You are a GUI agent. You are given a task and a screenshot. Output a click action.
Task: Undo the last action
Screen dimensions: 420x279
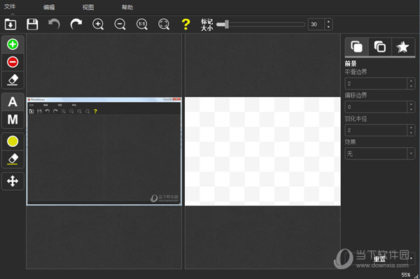tap(54, 24)
